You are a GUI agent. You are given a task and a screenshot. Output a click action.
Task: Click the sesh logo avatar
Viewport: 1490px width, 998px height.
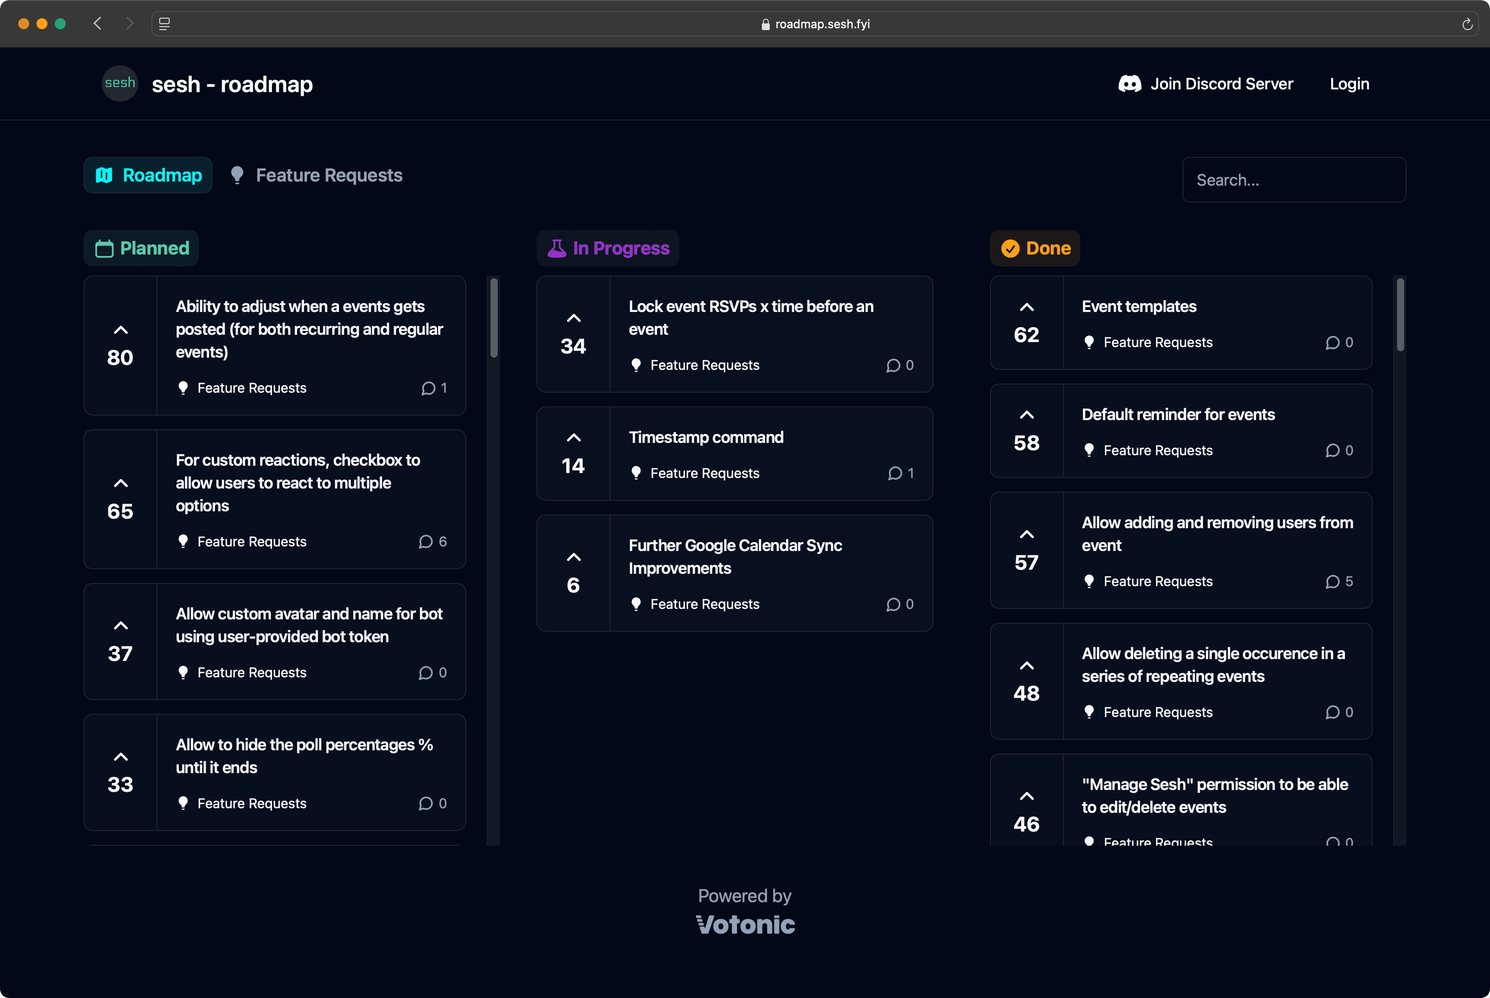click(120, 83)
